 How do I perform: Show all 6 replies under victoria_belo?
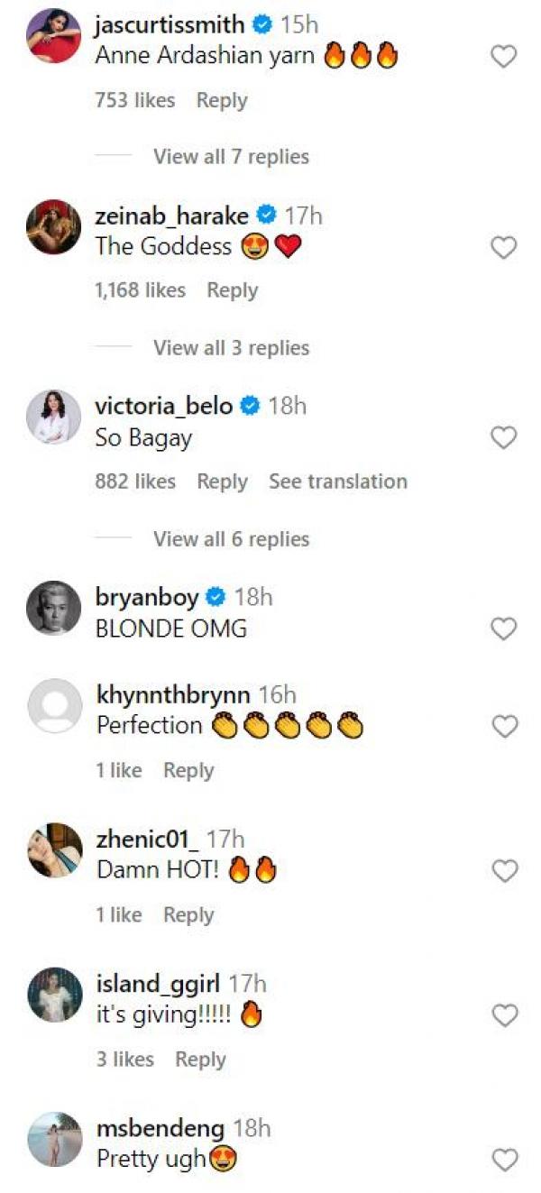coord(231,539)
